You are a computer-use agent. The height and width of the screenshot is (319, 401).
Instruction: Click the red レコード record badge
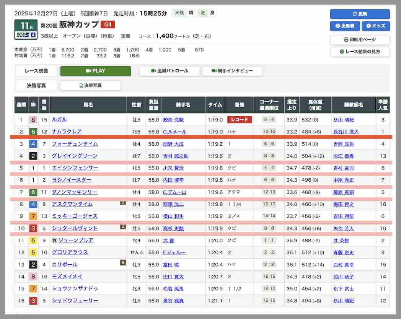239,120
